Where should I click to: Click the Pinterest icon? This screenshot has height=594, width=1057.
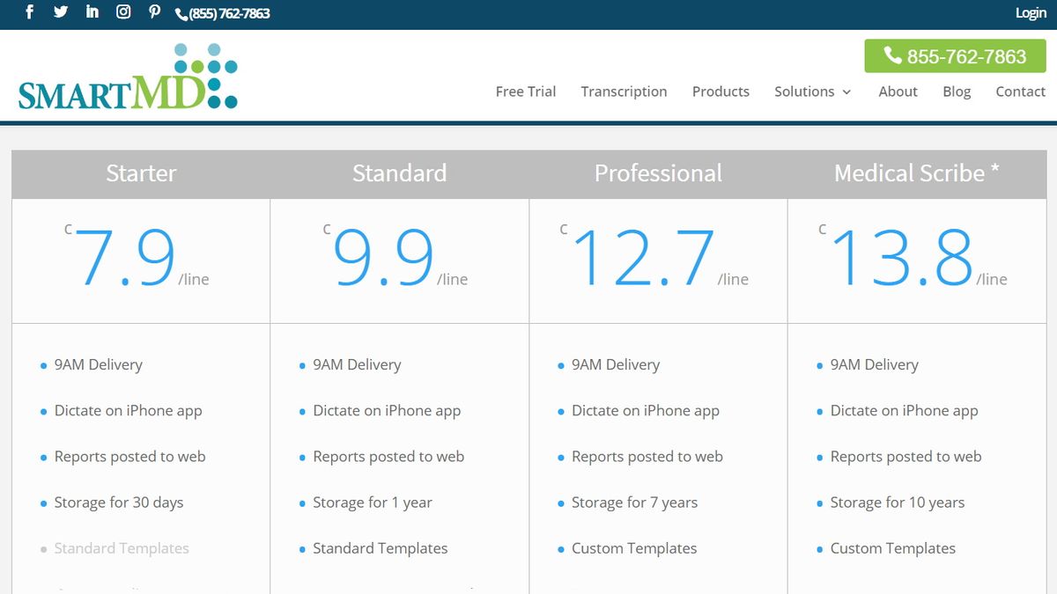[154, 12]
